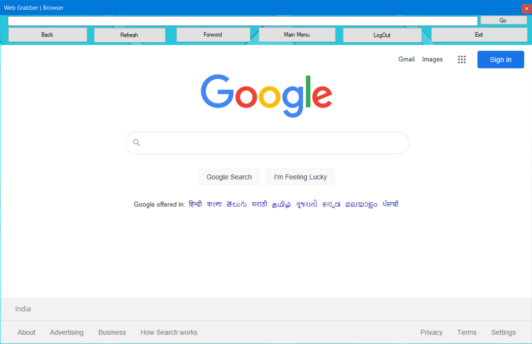The width and height of the screenshot is (532, 344).
Task: Click the search magnifier icon
Action: point(136,143)
